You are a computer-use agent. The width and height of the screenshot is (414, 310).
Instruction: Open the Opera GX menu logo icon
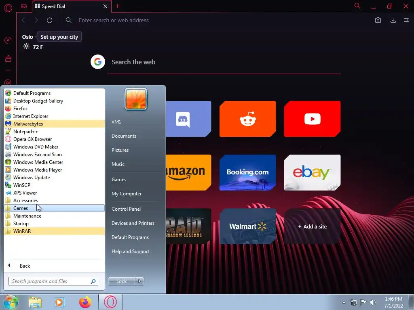pyautogui.click(x=8, y=8)
